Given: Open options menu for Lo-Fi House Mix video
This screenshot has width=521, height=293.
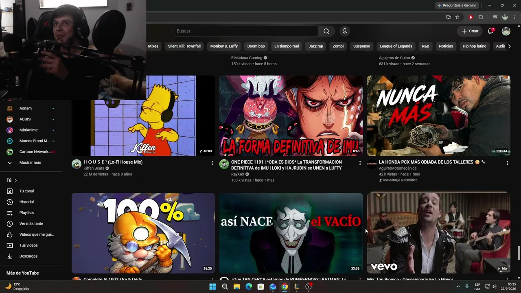Looking at the screenshot, I should click(212, 163).
